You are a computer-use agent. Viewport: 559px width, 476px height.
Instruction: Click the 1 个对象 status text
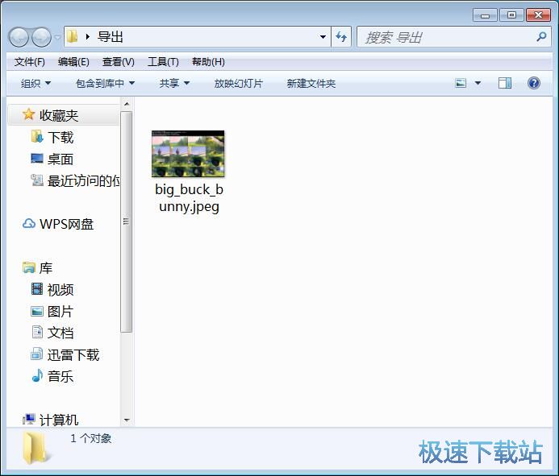91,438
